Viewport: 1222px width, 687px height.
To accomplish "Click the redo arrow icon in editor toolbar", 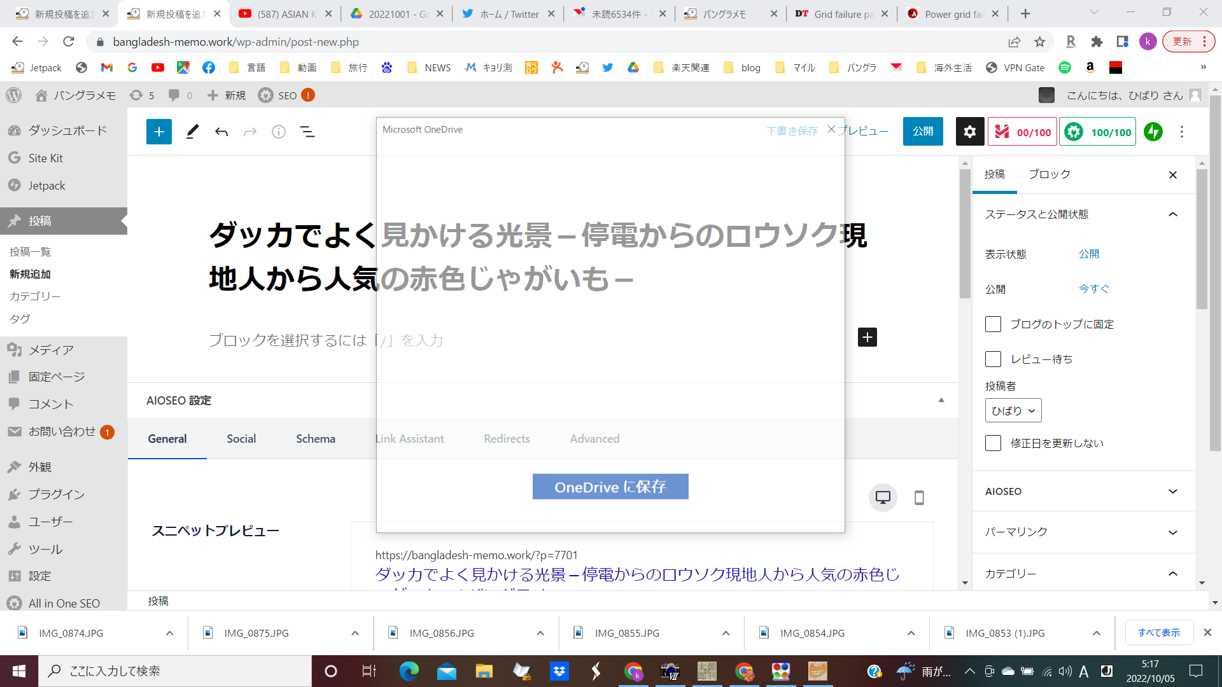I will coord(250,132).
